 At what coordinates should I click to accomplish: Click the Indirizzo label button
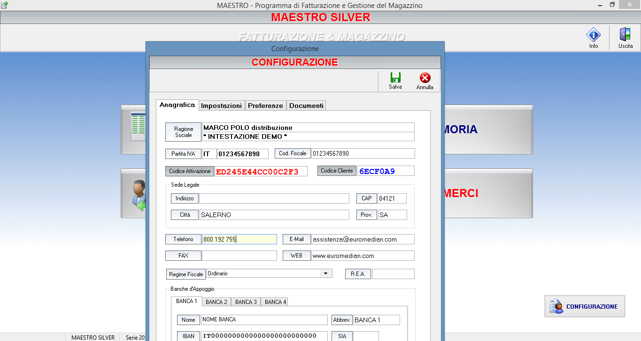[185, 198]
